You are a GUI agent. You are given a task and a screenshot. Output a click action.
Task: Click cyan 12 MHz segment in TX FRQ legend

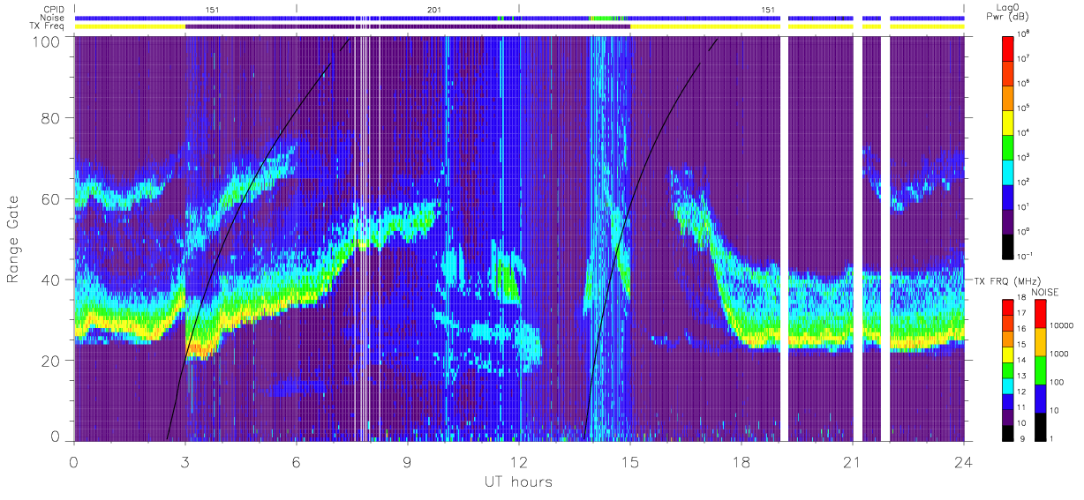pyautogui.click(x=1009, y=385)
